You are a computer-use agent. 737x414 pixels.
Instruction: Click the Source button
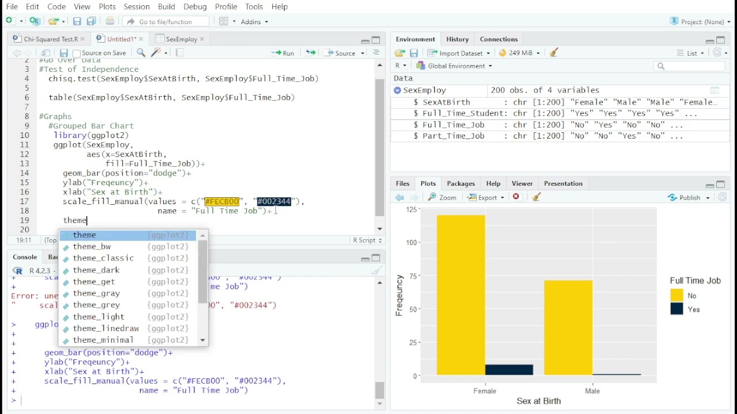(x=340, y=53)
